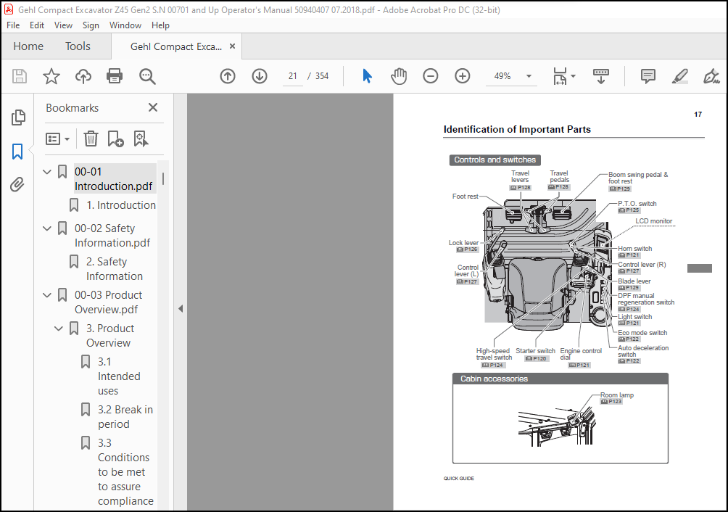Open the page thumbnails panel
The height and width of the screenshot is (512, 728).
pyautogui.click(x=17, y=117)
